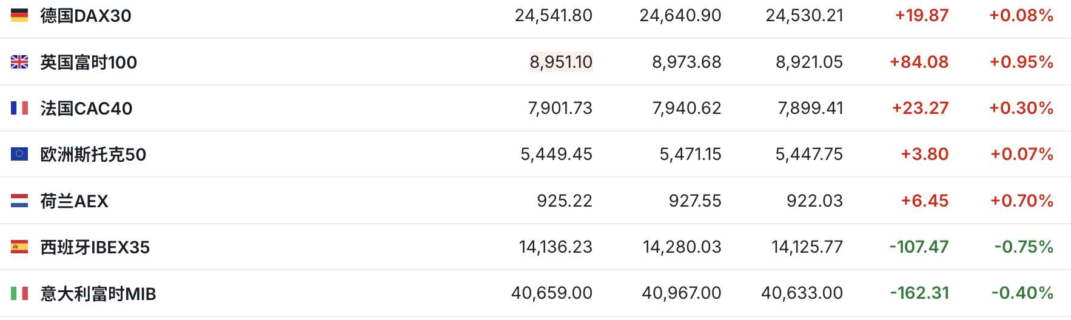Click the Netherlands flag icon
Viewport: 1071px width, 320px height.
click(19, 201)
